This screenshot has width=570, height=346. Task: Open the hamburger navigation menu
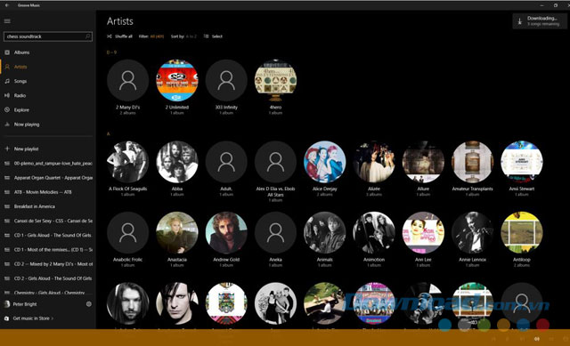point(7,21)
